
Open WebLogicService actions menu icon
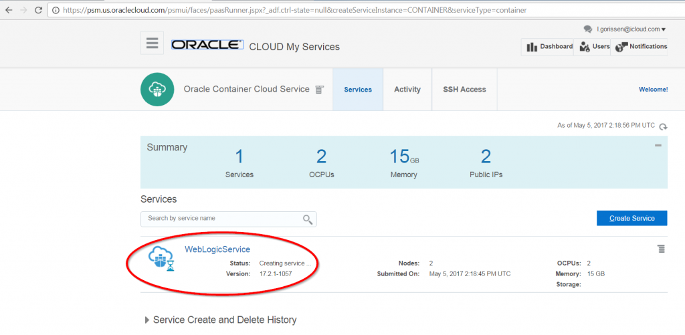[661, 249]
